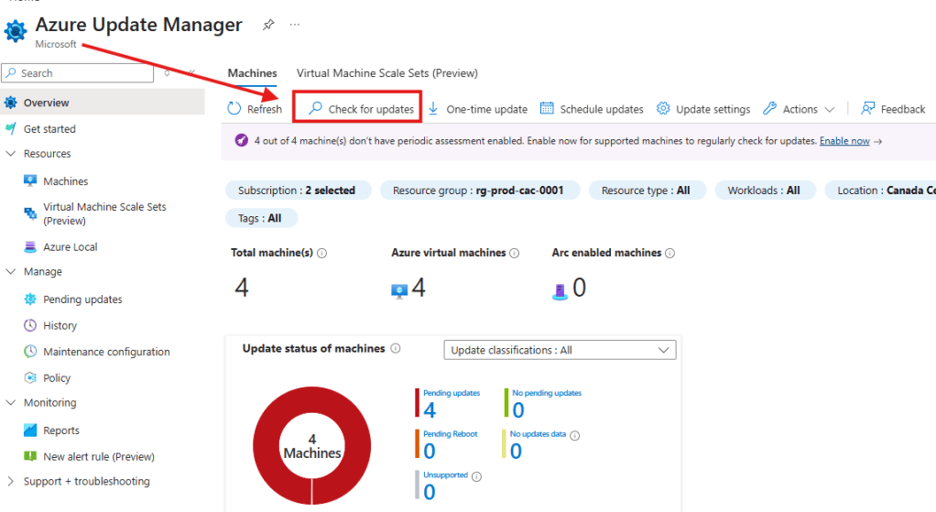Click info icon next to Total machine(s)
This screenshot has width=936, height=512.
pyautogui.click(x=322, y=253)
